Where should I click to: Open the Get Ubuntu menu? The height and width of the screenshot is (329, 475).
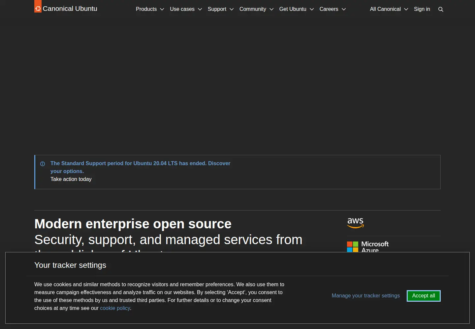click(296, 9)
